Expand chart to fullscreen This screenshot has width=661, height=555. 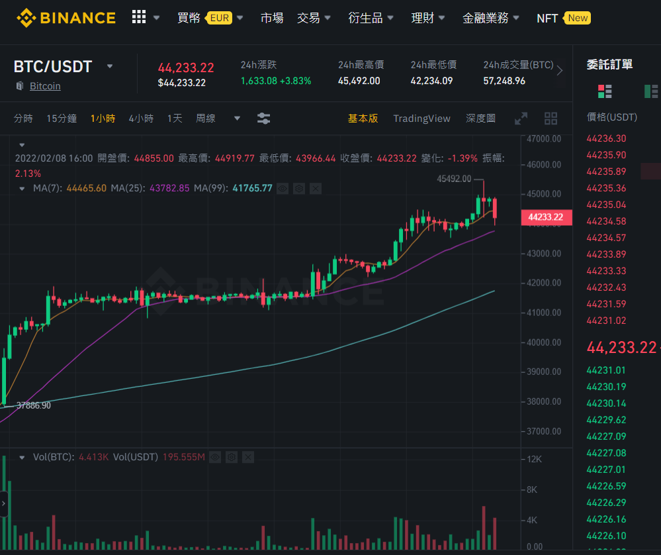coord(521,119)
